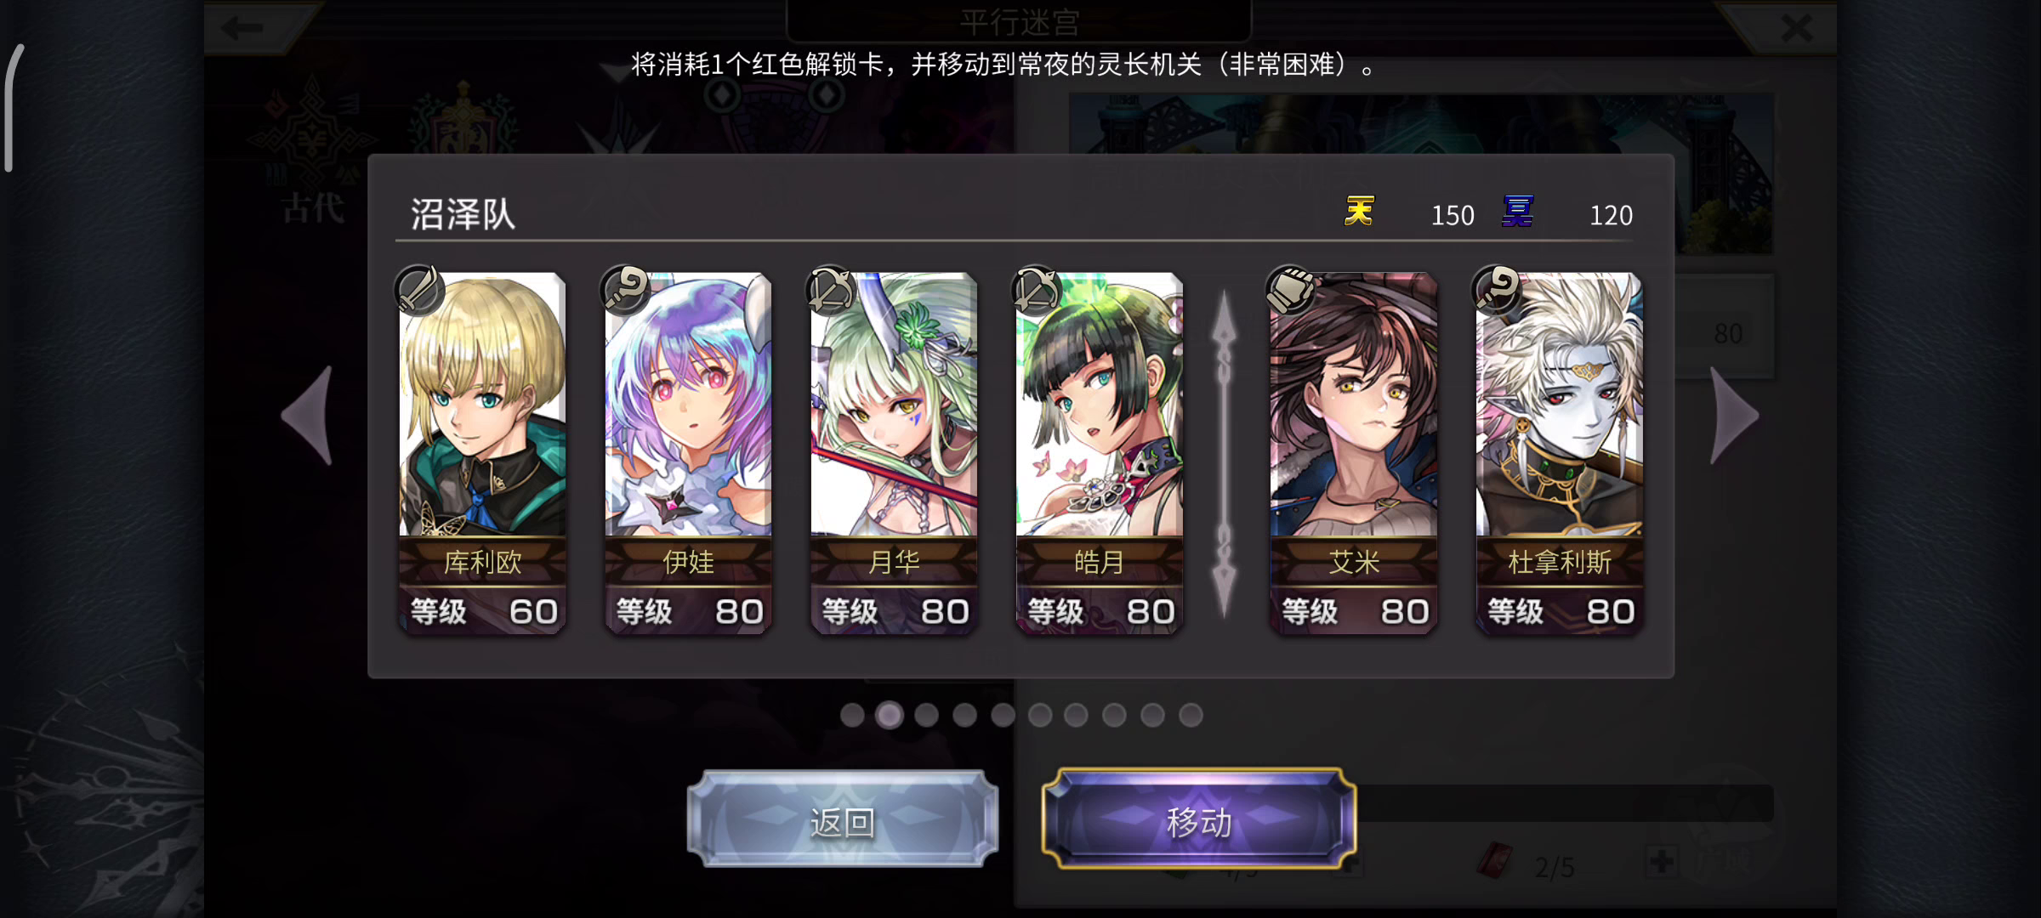Go to the next team with right arrow
This screenshot has width=2041, height=918.
pyautogui.click(x=1734, y=416)
